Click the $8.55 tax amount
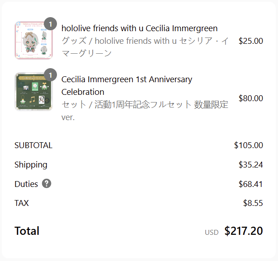Viewport: 278px width, 261px height. 253,203
